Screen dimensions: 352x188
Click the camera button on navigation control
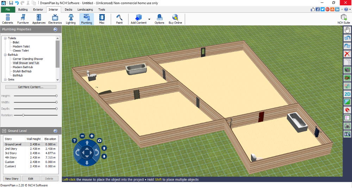(100, 140)
